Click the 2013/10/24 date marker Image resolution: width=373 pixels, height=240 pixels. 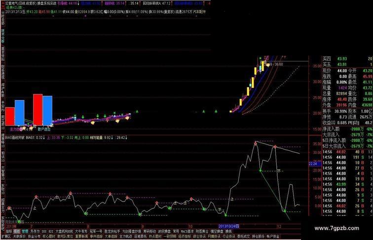(229, 226)
